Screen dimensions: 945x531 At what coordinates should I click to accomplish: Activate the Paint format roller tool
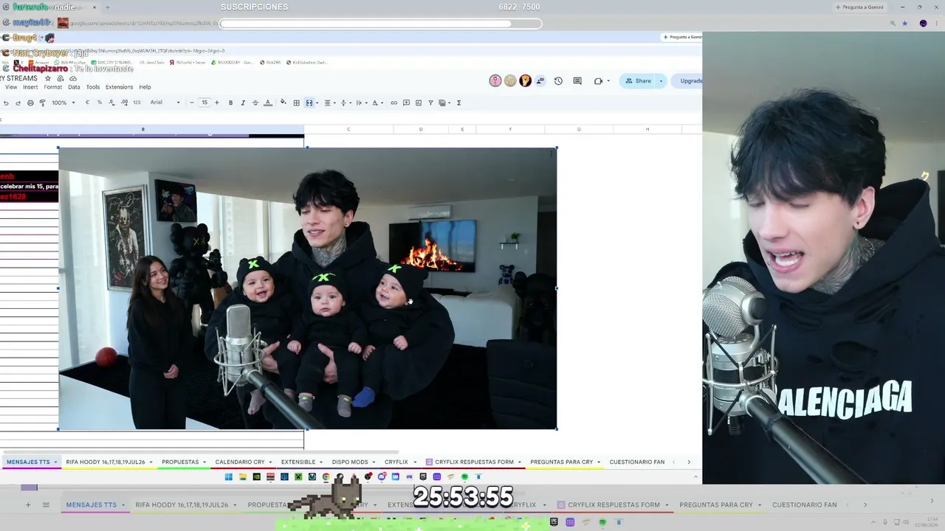click(42, 103)
